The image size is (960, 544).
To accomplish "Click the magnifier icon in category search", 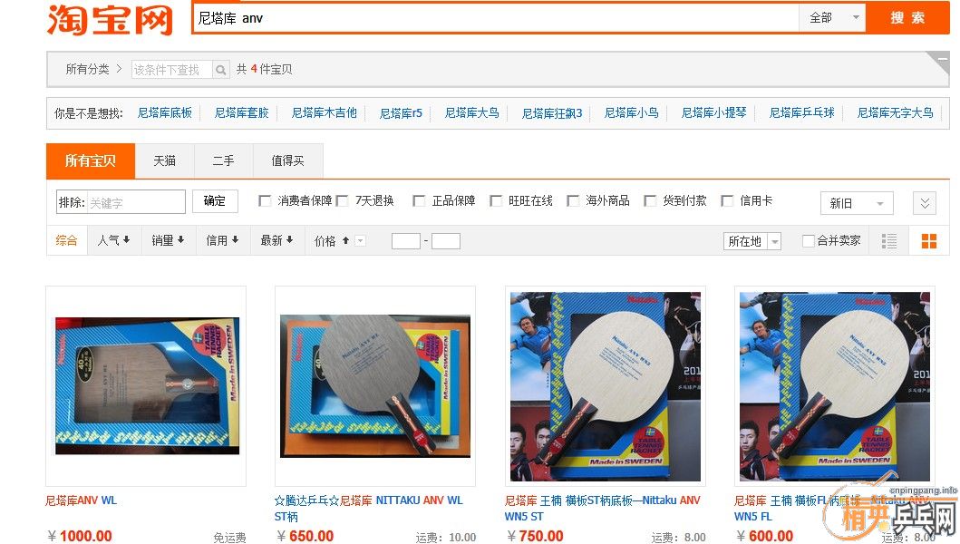I will pos(221,70).
